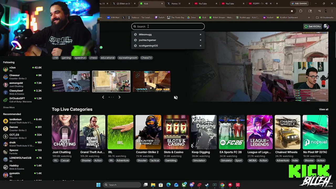Viewport: 336px width, 189px height.
Task: Open the Xbox app from the taskbar
Action: (184, 185)
